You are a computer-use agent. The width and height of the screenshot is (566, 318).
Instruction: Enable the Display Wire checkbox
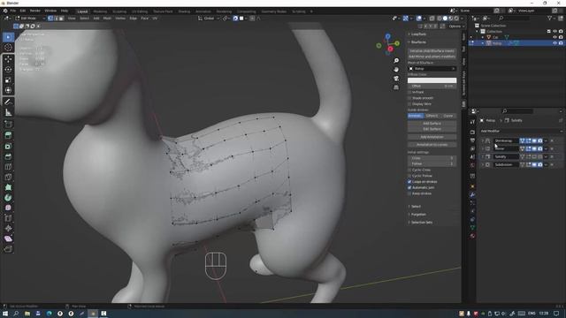[409, 104]
